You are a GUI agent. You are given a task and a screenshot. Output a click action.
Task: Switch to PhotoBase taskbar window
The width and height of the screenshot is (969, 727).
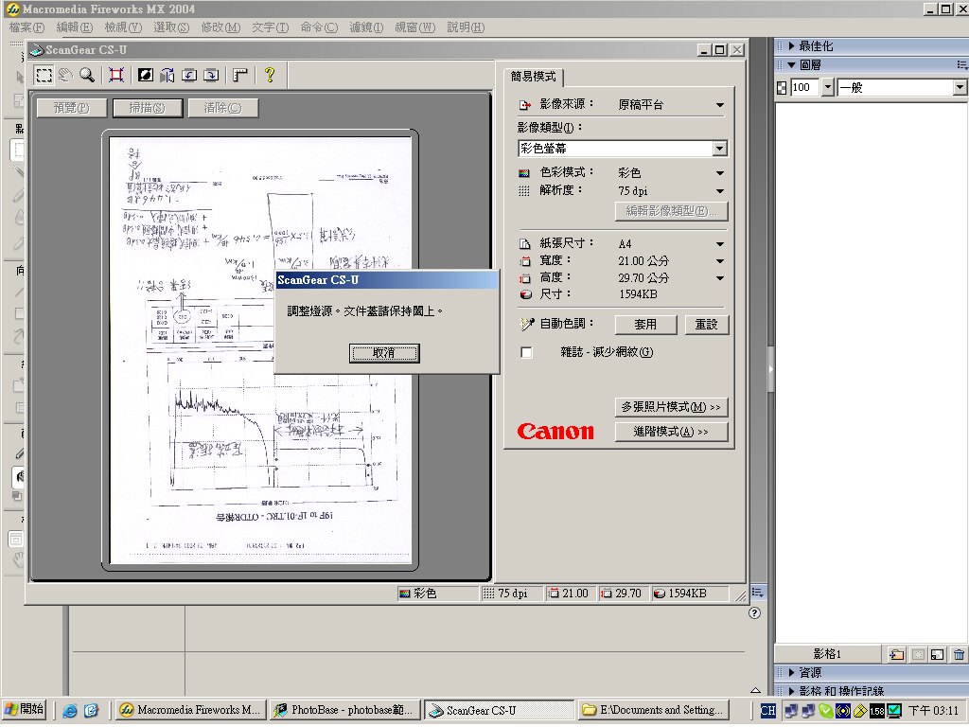[346, 710]
